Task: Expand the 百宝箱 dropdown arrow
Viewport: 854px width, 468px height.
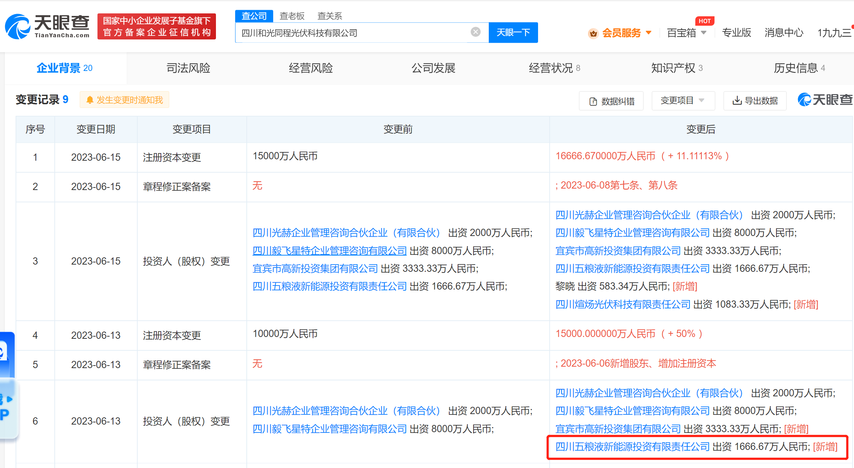Action: (x=703, y=33)
